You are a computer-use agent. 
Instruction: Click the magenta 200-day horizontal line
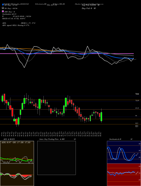(x=67, y=54)
